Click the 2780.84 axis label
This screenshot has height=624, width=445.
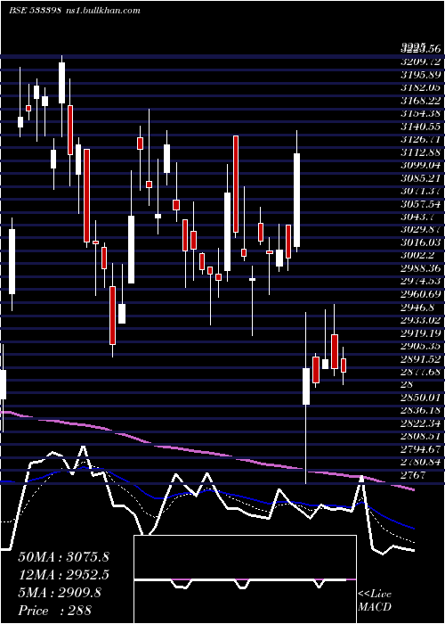(x=420, y=462)
